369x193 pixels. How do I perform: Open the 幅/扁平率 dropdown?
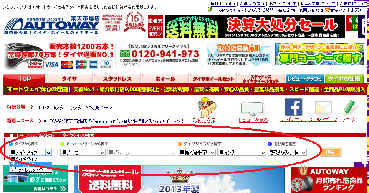tap(197, 153)
